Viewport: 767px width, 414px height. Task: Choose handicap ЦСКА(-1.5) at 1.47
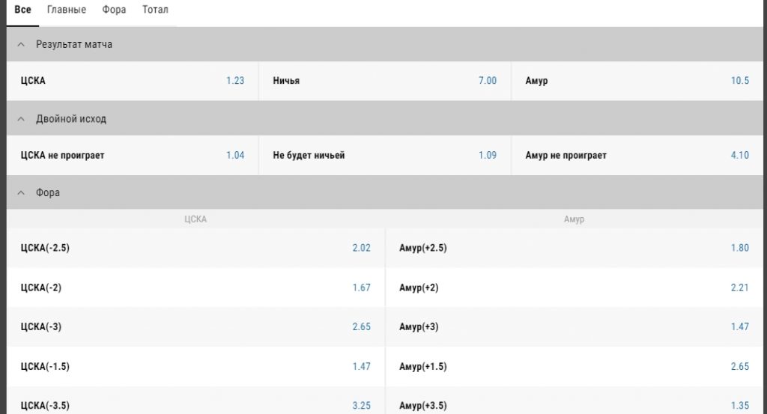click(195, 366)
